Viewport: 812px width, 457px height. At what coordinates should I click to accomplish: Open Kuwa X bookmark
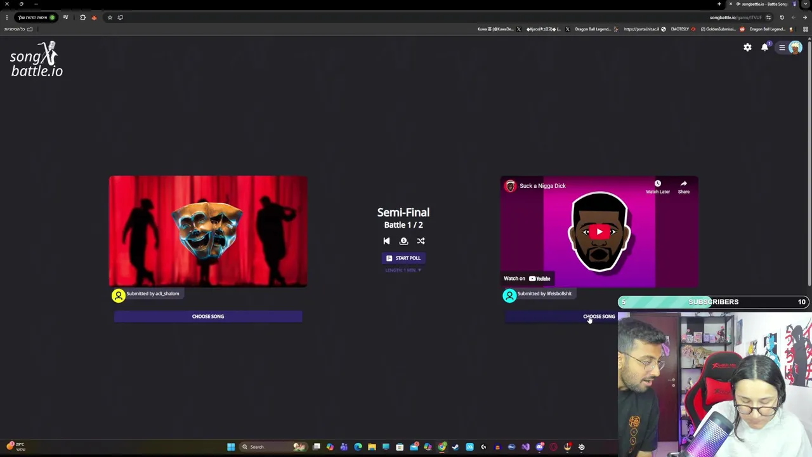click(x=499, y=29)
